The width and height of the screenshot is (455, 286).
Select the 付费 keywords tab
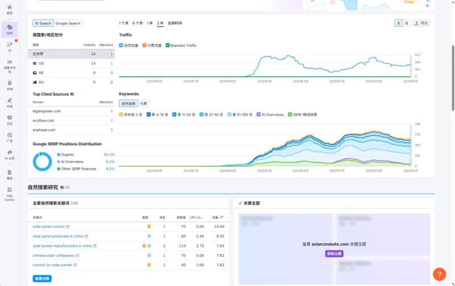(x=143, y=104)
